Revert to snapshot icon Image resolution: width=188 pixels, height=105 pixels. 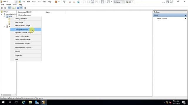click(x=74, y=2)
